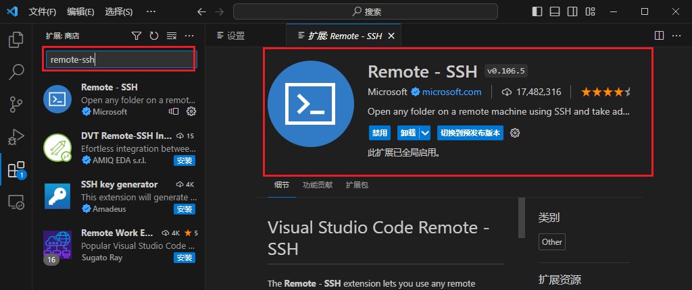Open editor more actions menu

[676, 36]
